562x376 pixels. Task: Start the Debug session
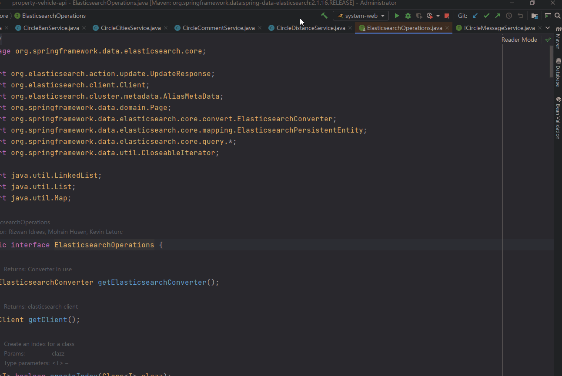click(x=408, y=15)
